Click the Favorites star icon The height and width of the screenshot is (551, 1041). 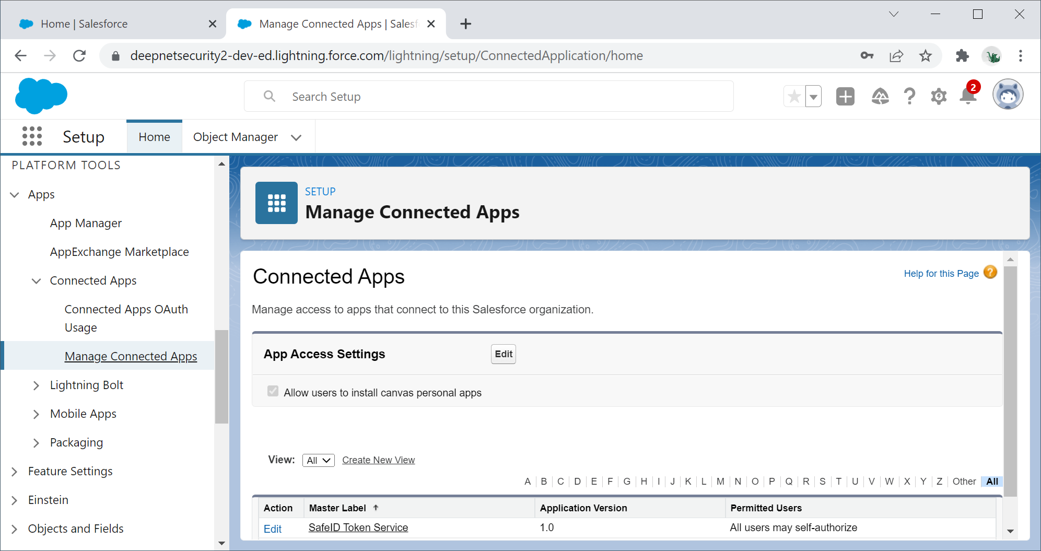click(794, 97)
